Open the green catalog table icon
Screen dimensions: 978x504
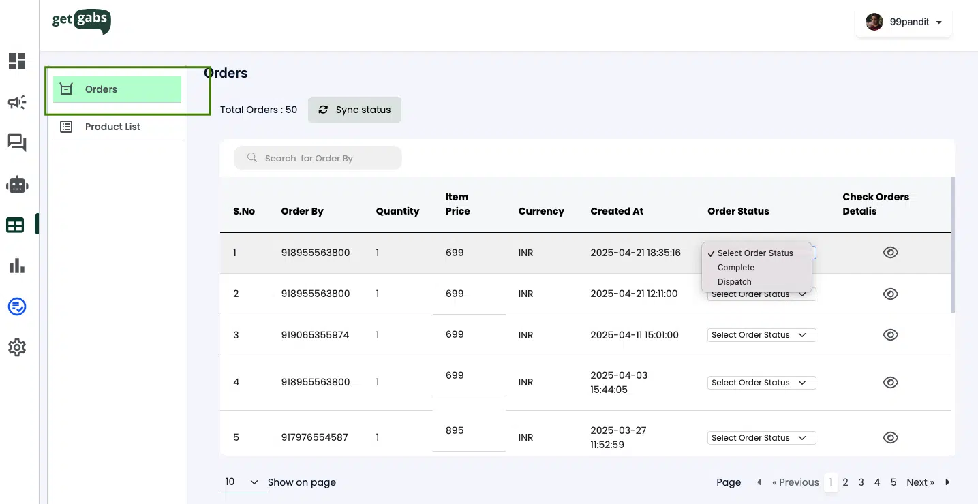[x=16, y=225]
